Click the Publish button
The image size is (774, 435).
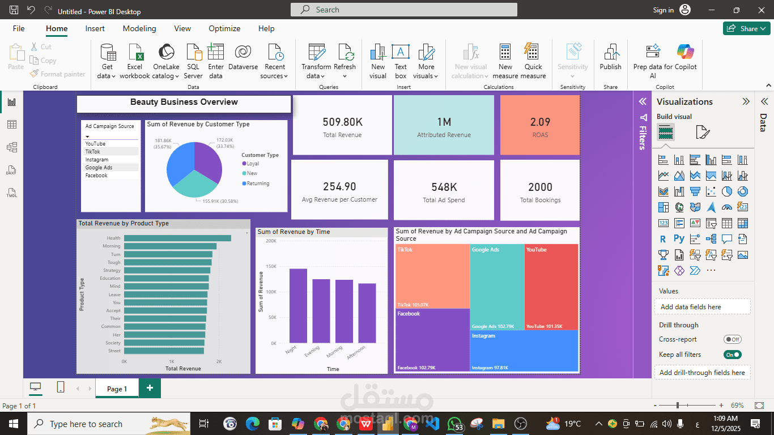coord(610,59)
